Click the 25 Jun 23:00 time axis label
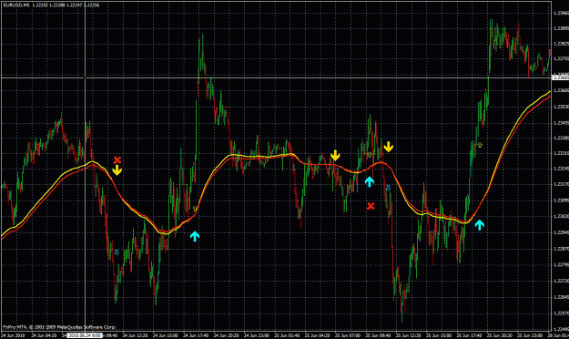This screenshot has height=339, width=569. [530, 335]
